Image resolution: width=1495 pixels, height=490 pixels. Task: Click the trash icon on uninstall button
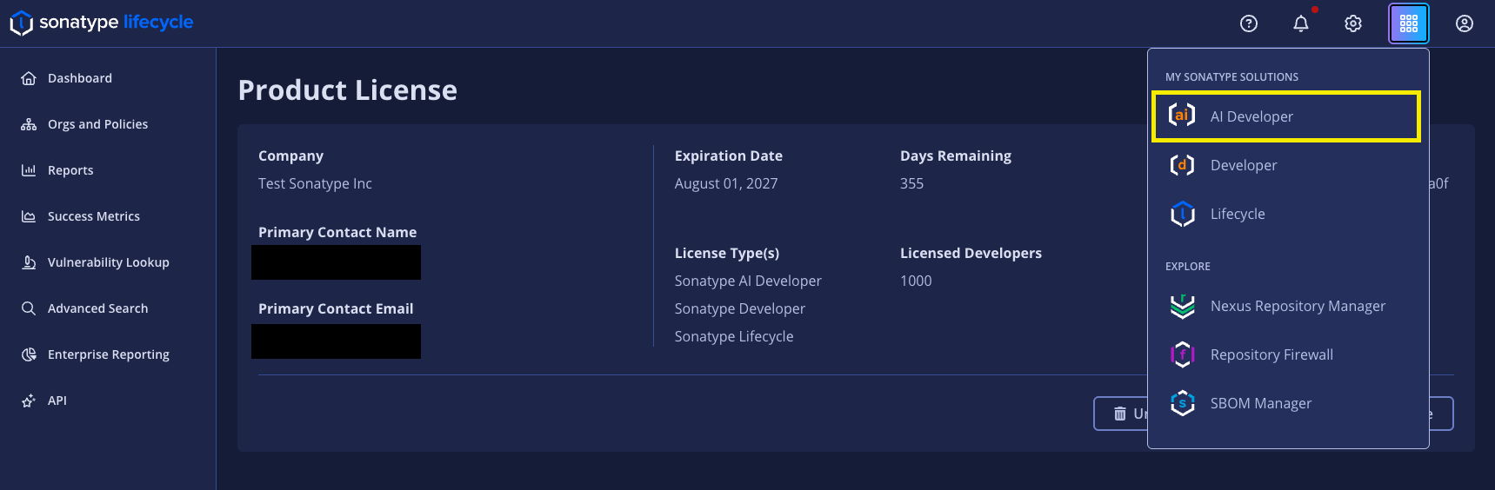click(1120, 414)
